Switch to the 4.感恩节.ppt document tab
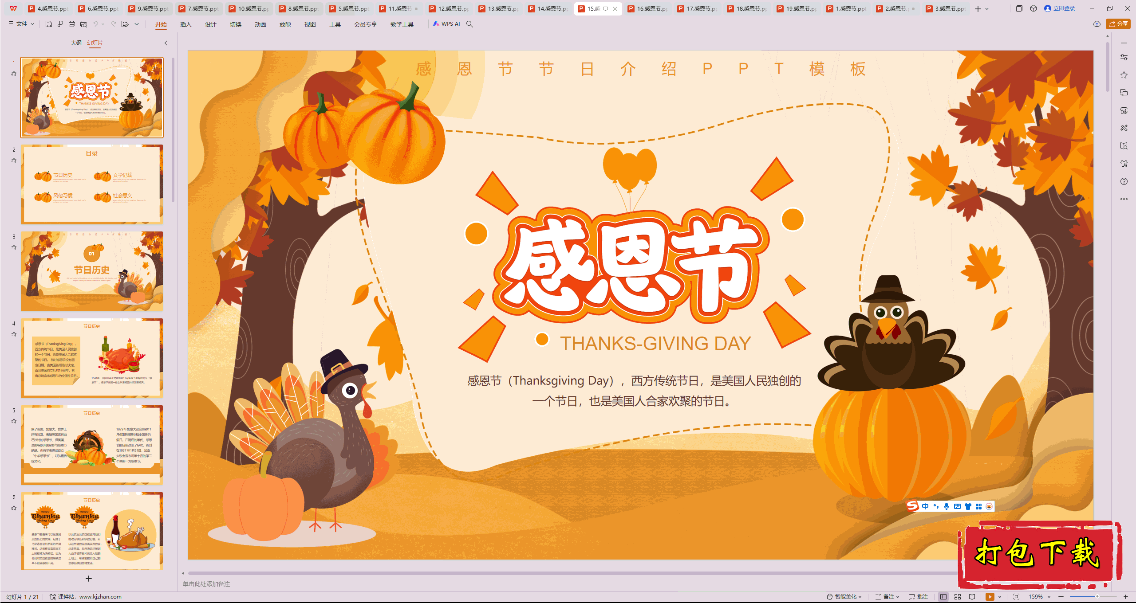The width and height of the screenshot is (1136, 603). tap(49, 9)
